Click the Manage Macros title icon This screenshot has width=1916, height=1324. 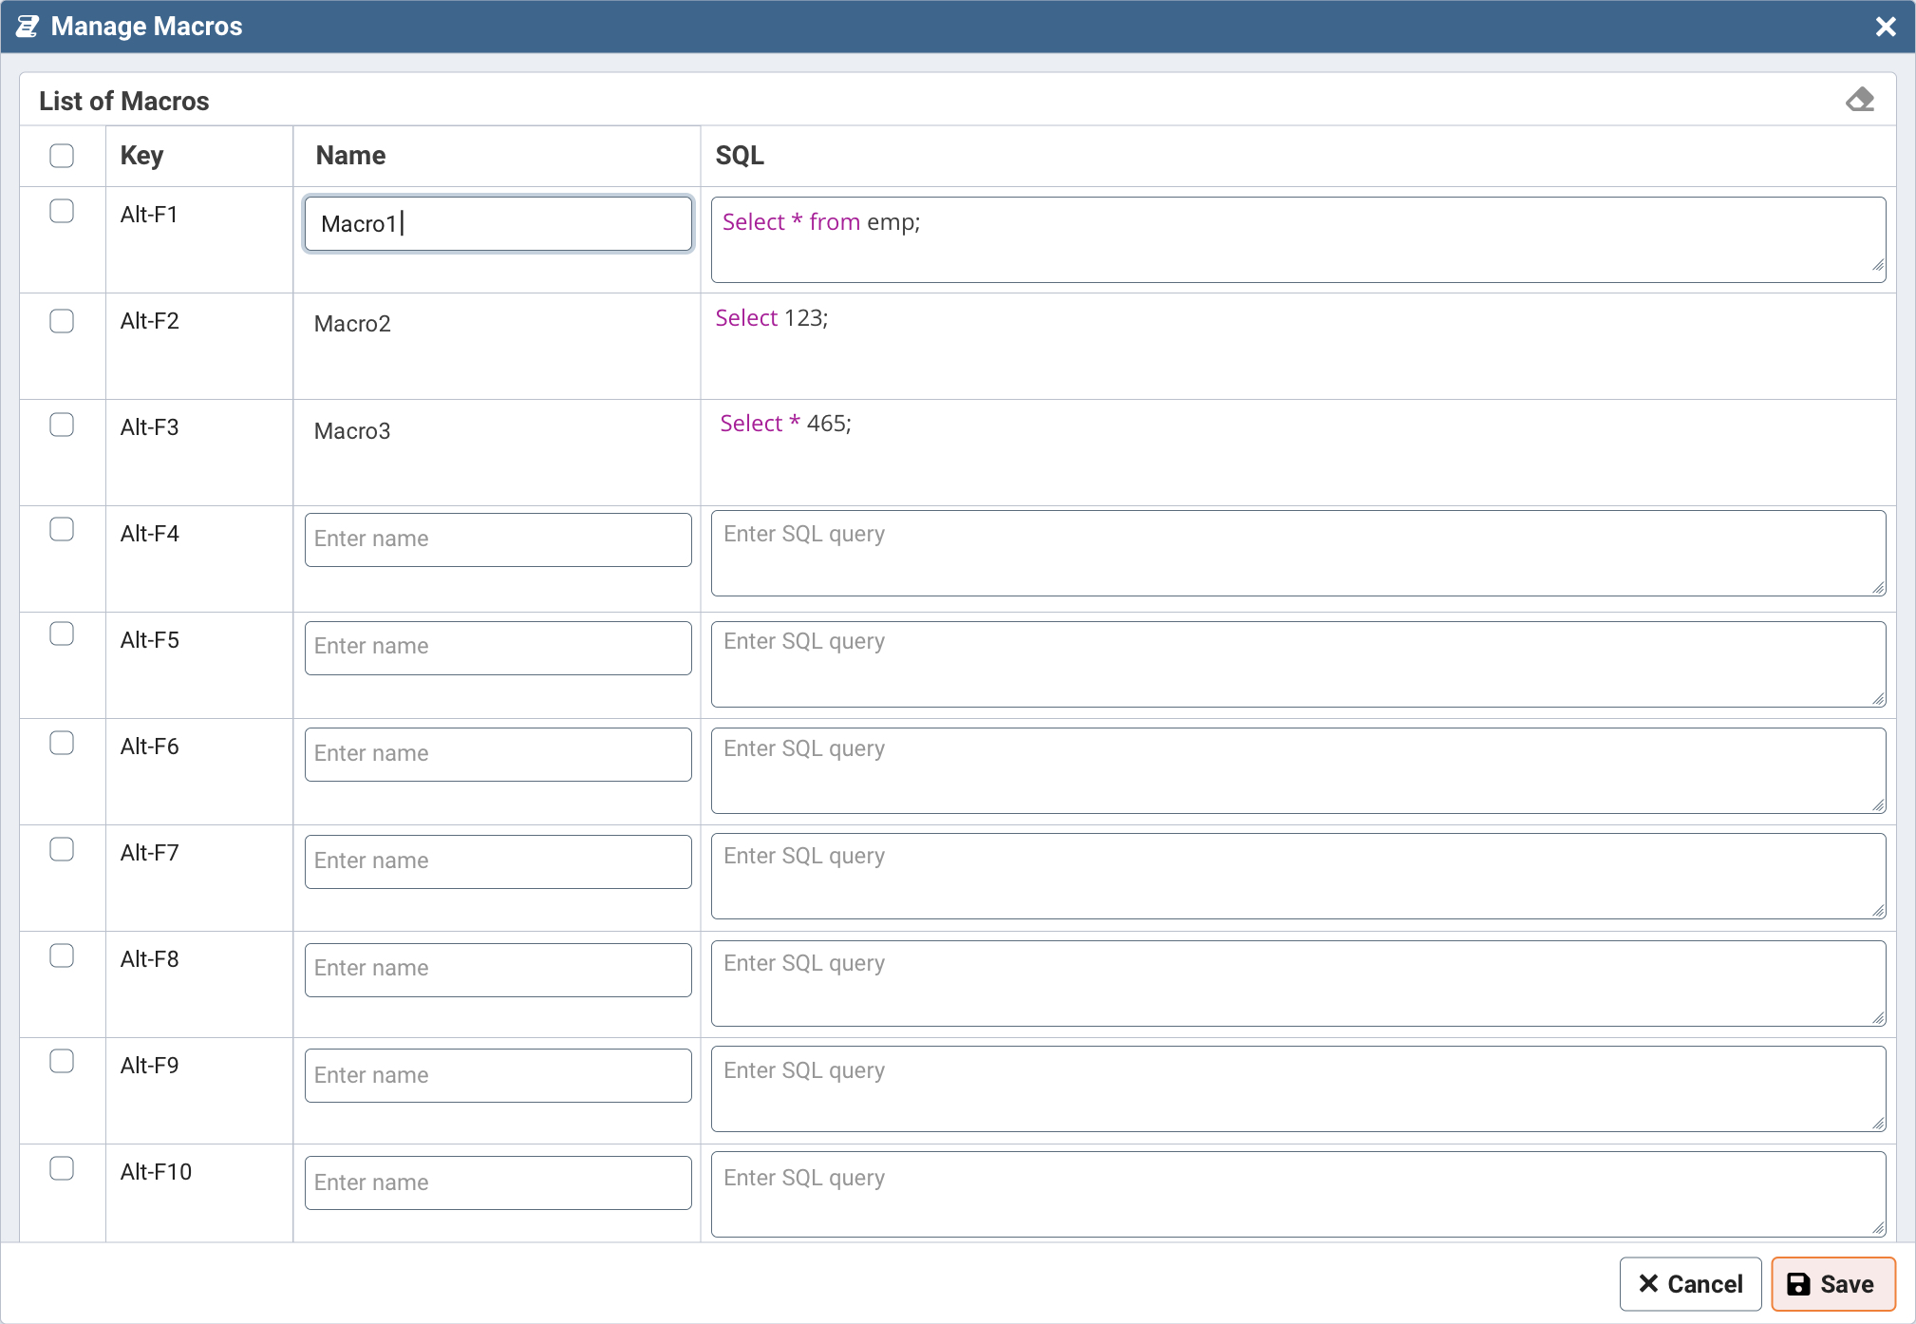28,27
